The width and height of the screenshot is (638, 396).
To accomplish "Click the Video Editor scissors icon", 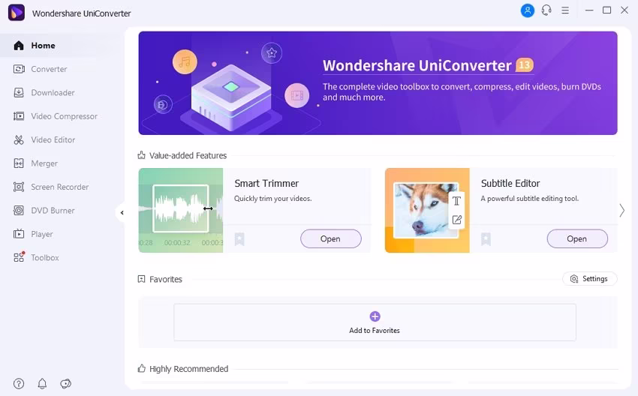I will point(19,139).
